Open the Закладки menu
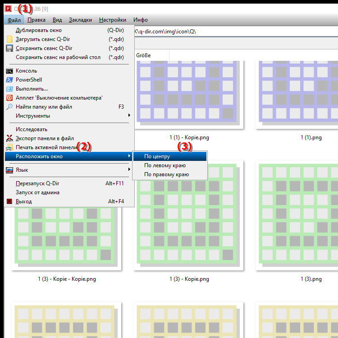Screen dimensions: 338x338 click(x=80, y=20)
